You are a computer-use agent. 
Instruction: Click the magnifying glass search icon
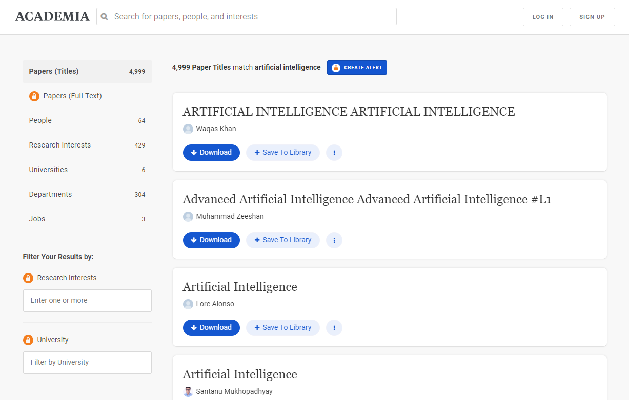coord(105,17)
